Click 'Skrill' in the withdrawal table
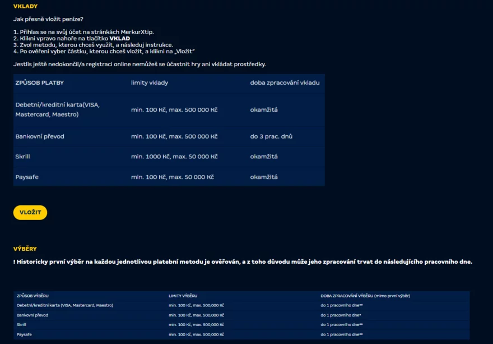 (21, 324)
